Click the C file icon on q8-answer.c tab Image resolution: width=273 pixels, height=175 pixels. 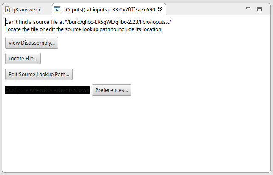coord(7,9)
